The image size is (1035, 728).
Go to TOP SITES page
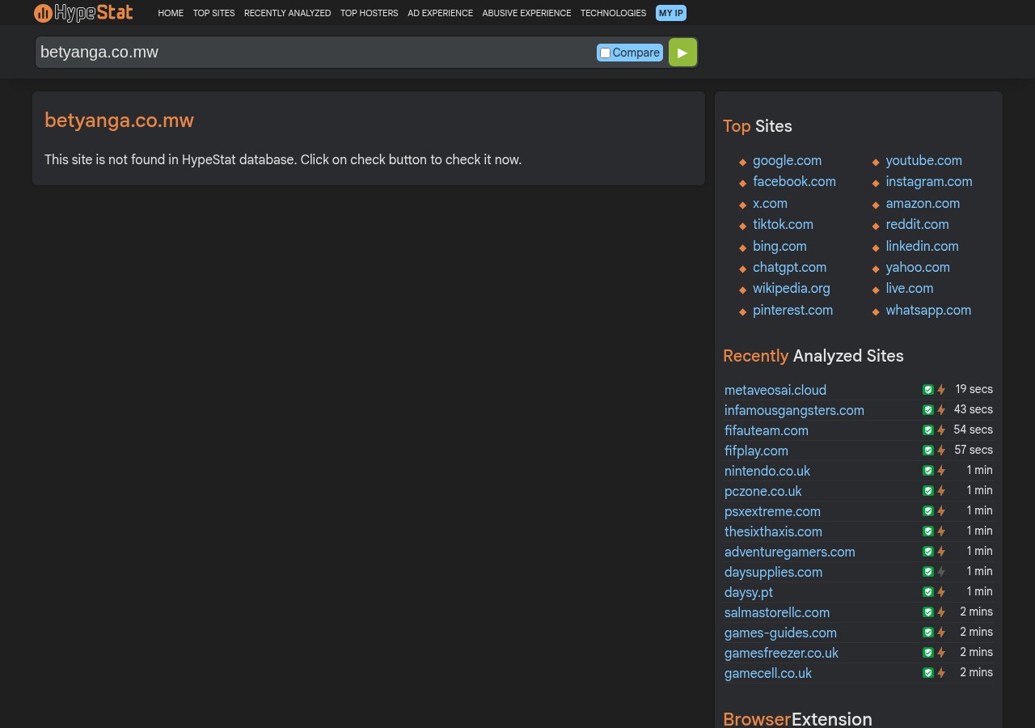pos(213,13)
